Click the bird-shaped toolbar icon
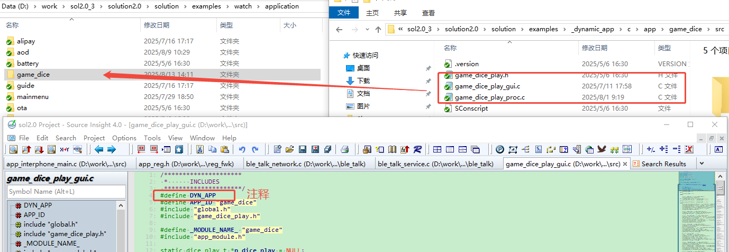This screenshot has height=252, width=729. pos(602,149)
